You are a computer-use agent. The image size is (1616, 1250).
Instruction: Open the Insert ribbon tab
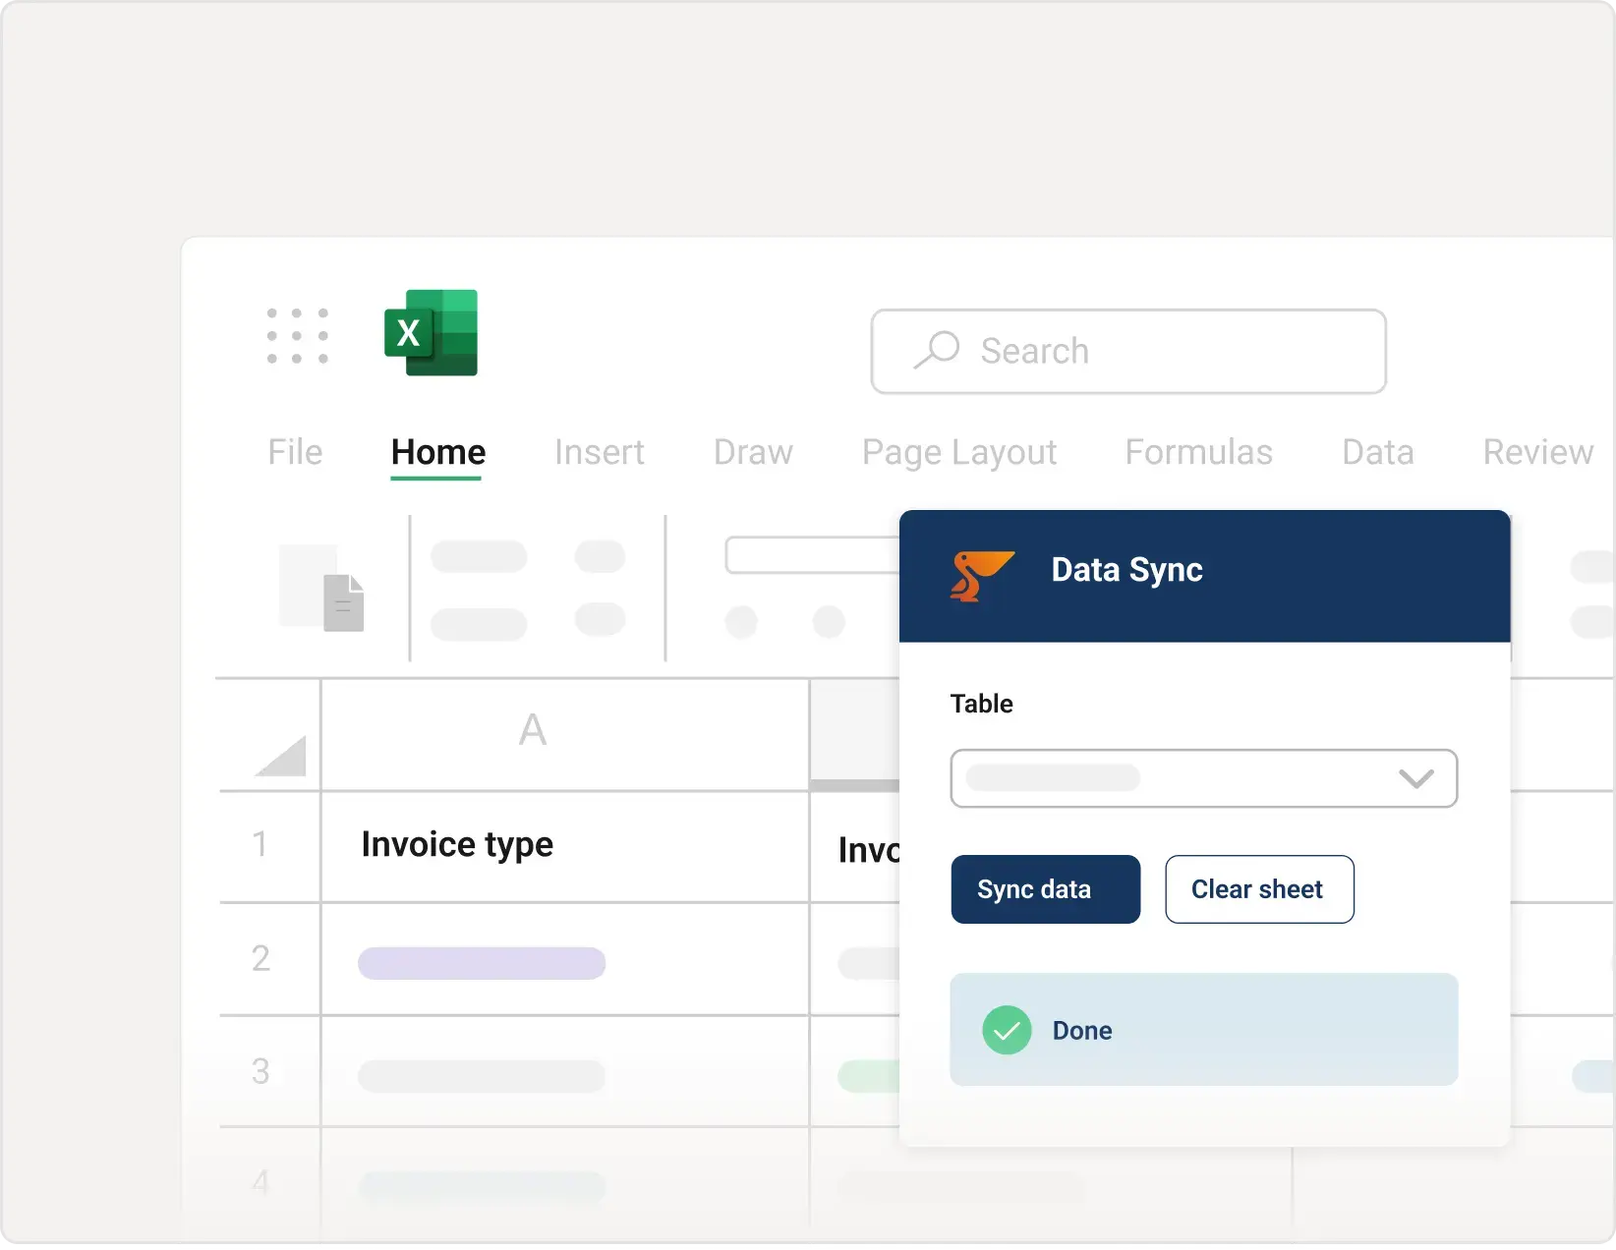[x=599, y=452]
